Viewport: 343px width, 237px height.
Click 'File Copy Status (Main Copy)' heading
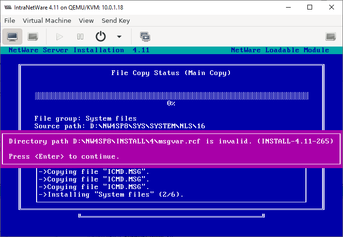click(171, 73)
